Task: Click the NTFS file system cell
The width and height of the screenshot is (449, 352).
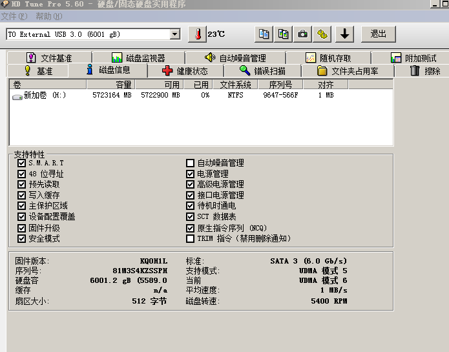Action: point(235,96)
